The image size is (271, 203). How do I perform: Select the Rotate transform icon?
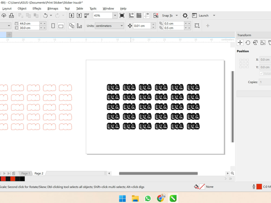(x=248, y=42)
